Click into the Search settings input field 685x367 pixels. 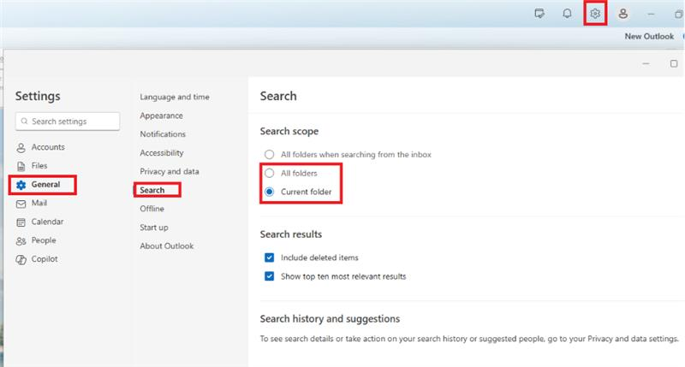pos(68,121)
